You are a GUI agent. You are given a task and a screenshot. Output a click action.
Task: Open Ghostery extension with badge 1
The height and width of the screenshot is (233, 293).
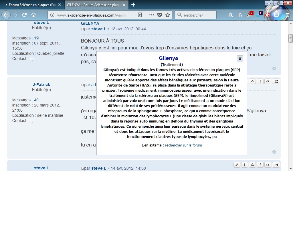(259, 14)
